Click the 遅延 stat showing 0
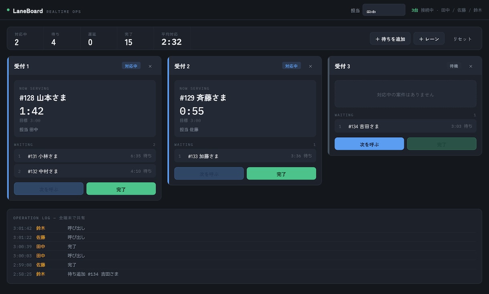Screen dimensions: 489x294 [99, 39]
